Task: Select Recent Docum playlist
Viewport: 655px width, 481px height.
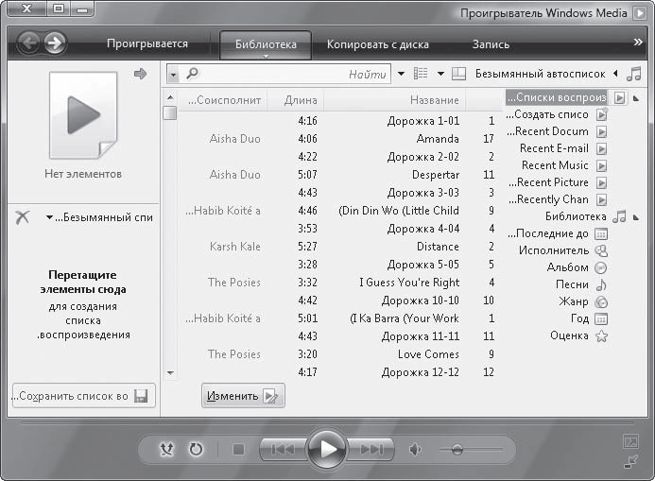Action: pos(547,131)
